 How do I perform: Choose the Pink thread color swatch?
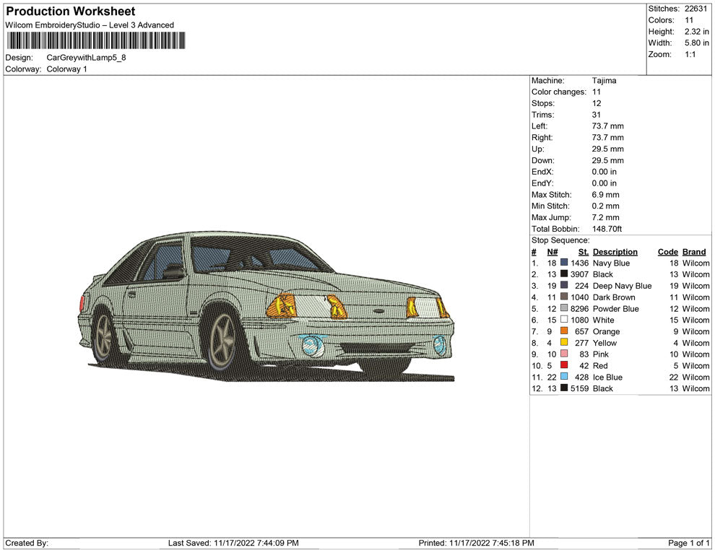(564, 354)
